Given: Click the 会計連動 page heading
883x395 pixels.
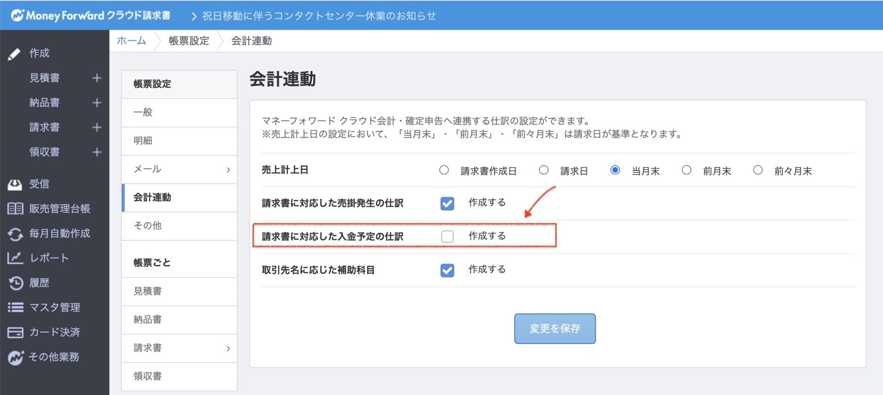Looking at the screenshot, I should [x=282, y=79].
